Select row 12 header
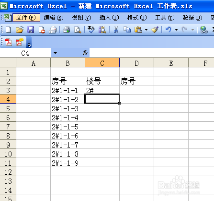This screenshot has height=201, width=214. [x=8, y=172]
